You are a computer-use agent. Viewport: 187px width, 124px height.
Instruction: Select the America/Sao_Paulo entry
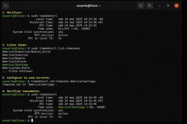[16, 68]
